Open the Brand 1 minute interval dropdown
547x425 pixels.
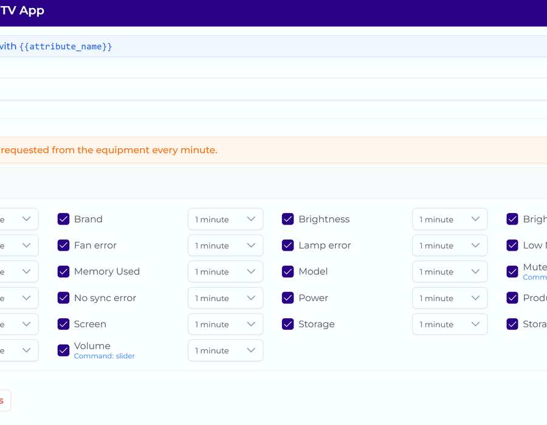click(225, 219)
